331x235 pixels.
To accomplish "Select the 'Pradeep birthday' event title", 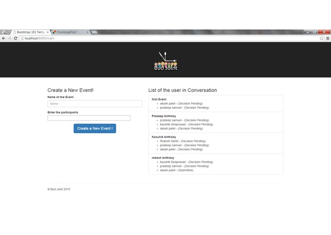I will click(164, 116).
